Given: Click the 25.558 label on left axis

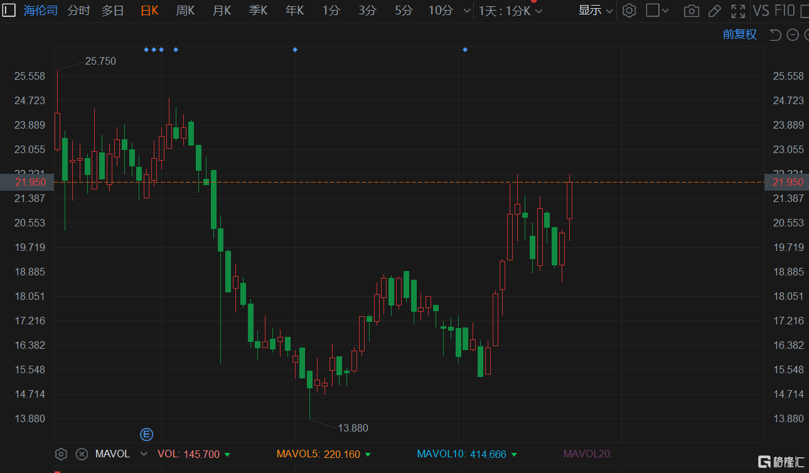Looking at the screenshot, I should (30, 76).
